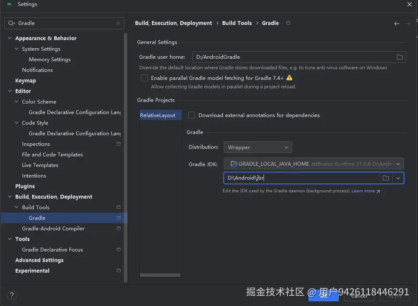
Task: Open Intentions settings
Action: point(34,175)
